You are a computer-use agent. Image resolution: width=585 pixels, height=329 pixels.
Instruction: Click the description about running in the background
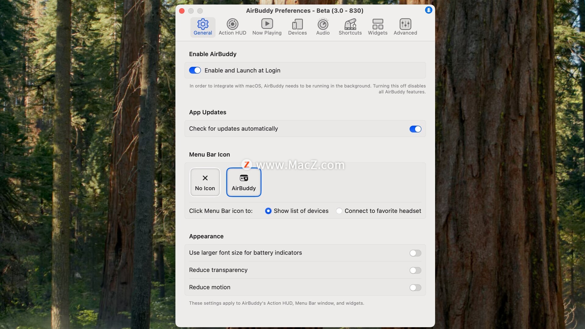point(307,89)
